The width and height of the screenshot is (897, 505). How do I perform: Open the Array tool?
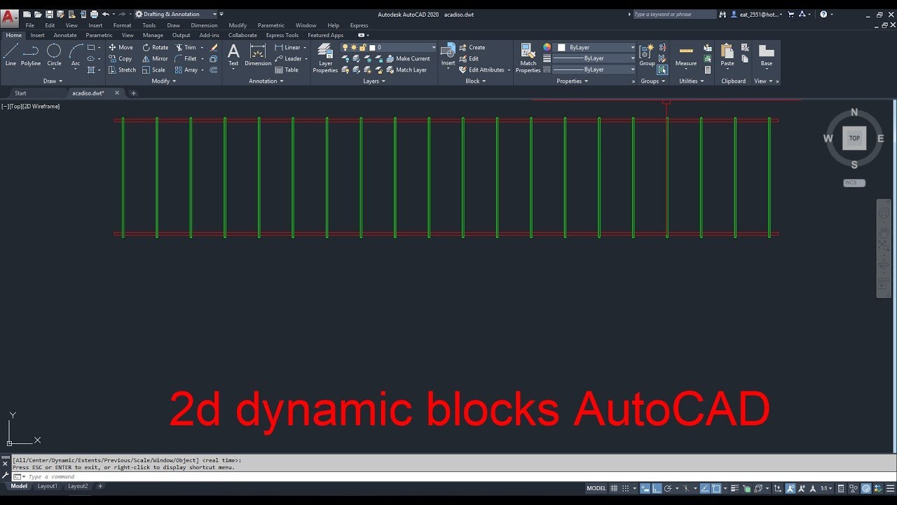(186, 70)
